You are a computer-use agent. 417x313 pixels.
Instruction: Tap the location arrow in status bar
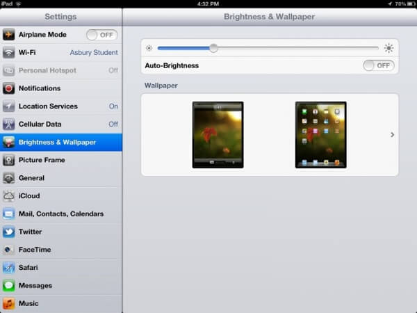coord(390,3)
